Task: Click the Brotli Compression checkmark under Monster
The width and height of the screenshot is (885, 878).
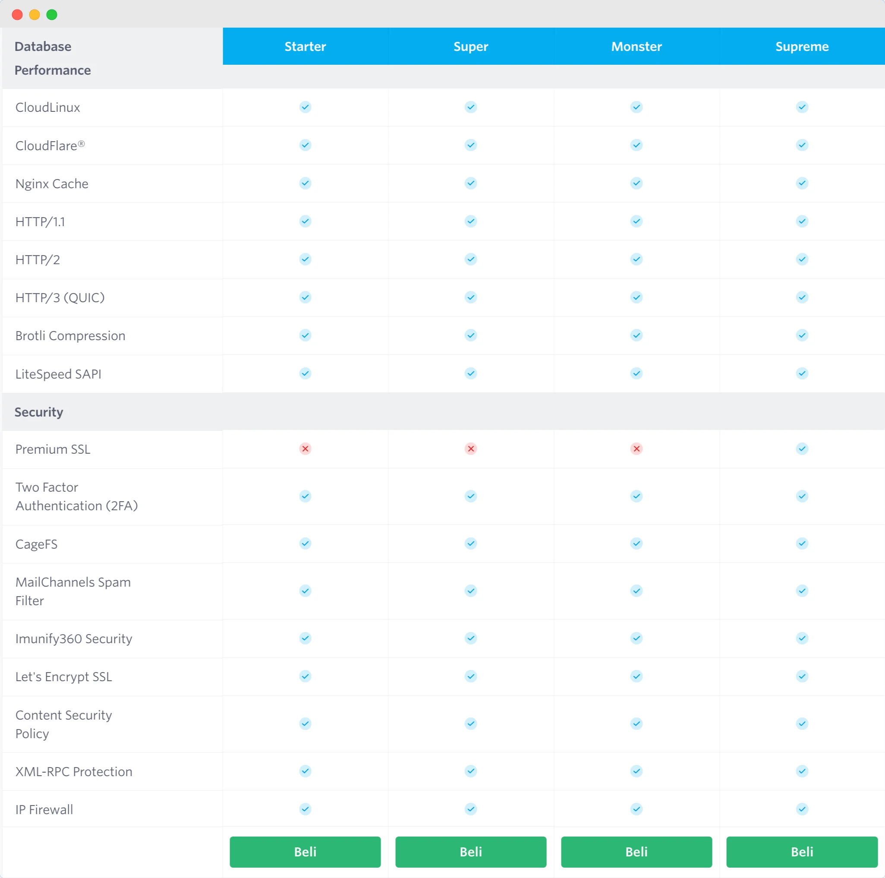Action: click(x=637, y=335)
